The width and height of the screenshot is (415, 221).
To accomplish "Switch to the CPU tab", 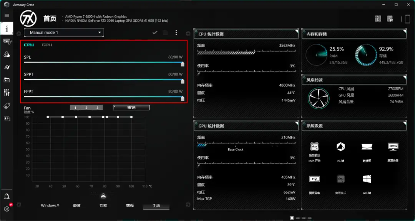I will [29, 45].
